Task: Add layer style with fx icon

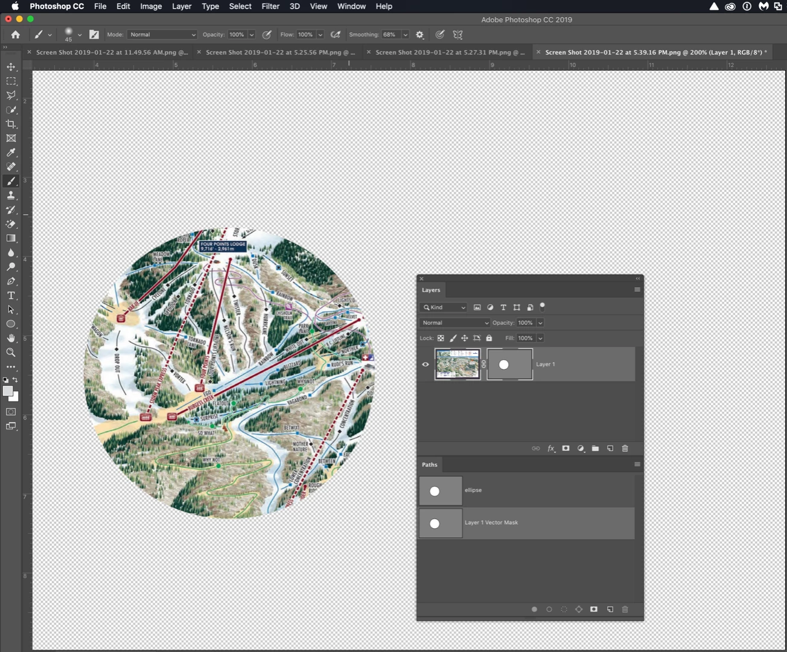Action: (x=551, y=449)
